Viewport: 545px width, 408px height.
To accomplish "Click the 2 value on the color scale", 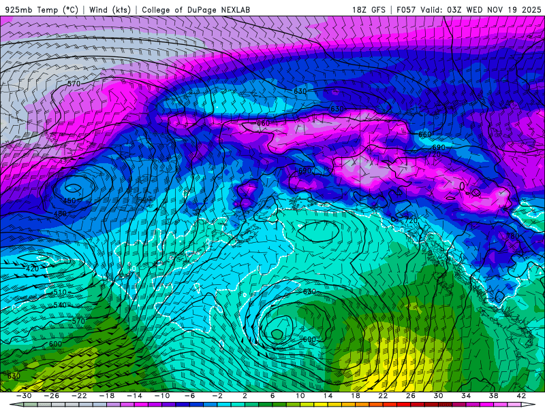I will 245,396.
